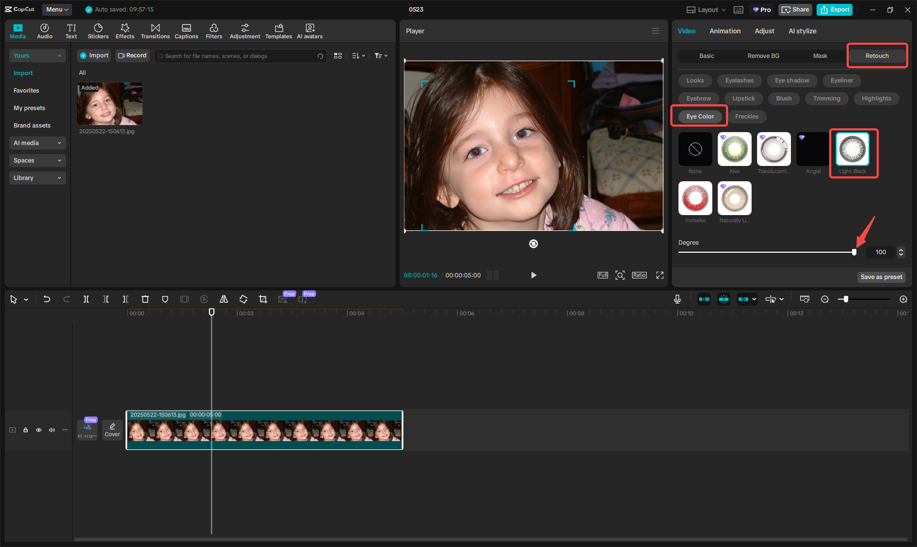Open the Layout dropdown
The image size is (917, 547).
(x=706, y=10)
